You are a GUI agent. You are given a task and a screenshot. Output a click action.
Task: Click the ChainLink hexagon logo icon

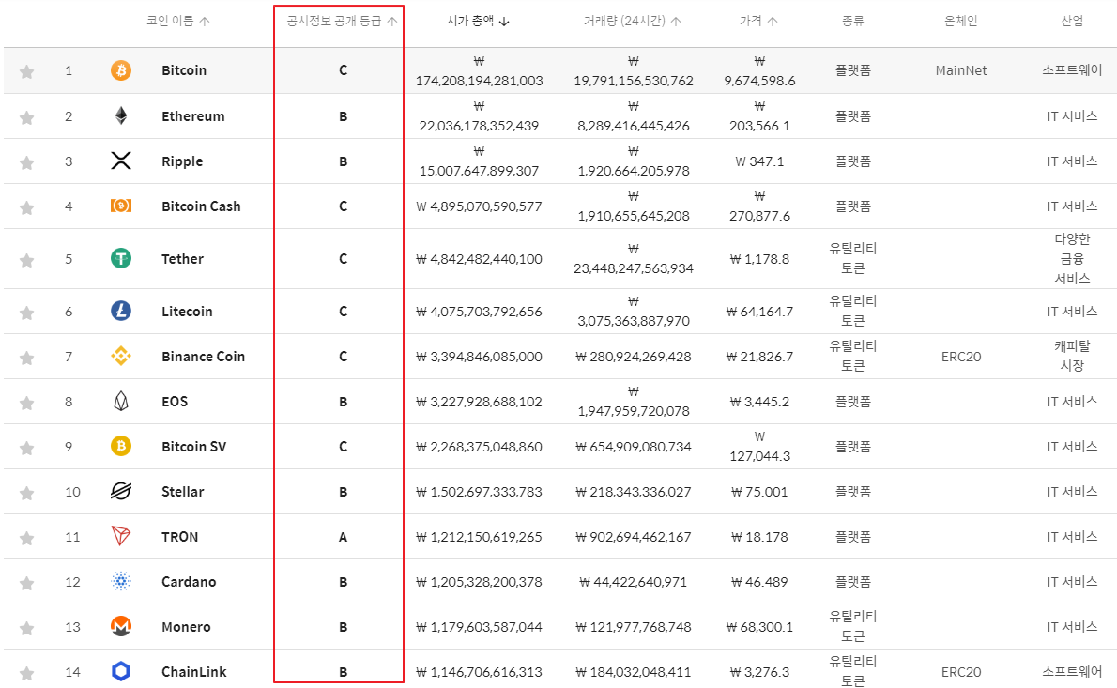pyautogui.click(x=121, y=671)
